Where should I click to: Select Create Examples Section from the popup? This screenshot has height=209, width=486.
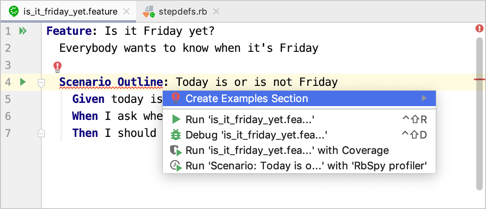click(247, 98)
